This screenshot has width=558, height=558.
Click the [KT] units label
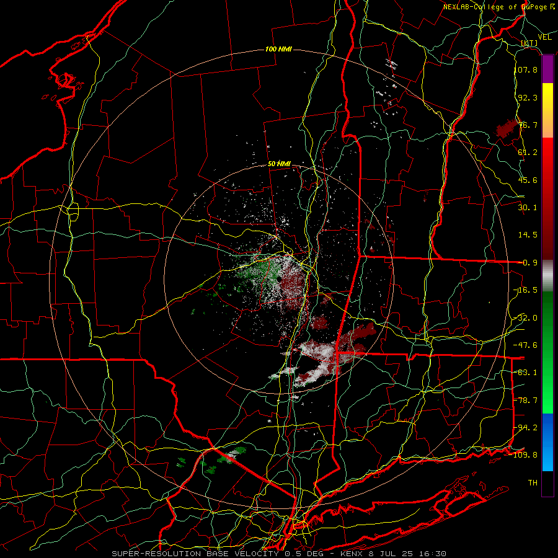tap(529, 43)
